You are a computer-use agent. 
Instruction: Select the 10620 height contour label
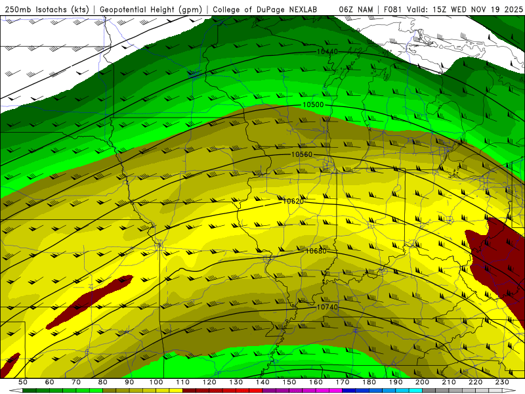[x=293, y=201]
